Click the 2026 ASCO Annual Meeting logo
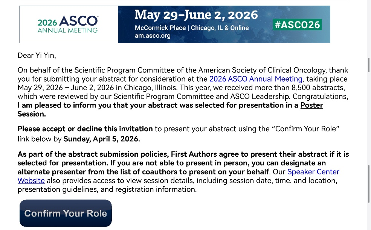 coord(68,24)
